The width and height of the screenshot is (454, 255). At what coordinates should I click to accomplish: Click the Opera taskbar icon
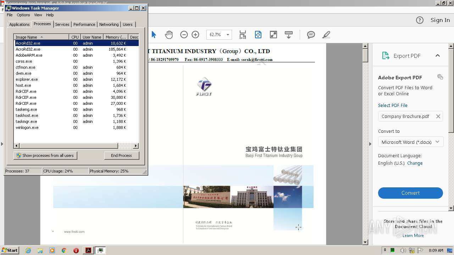tap(76, 250)
